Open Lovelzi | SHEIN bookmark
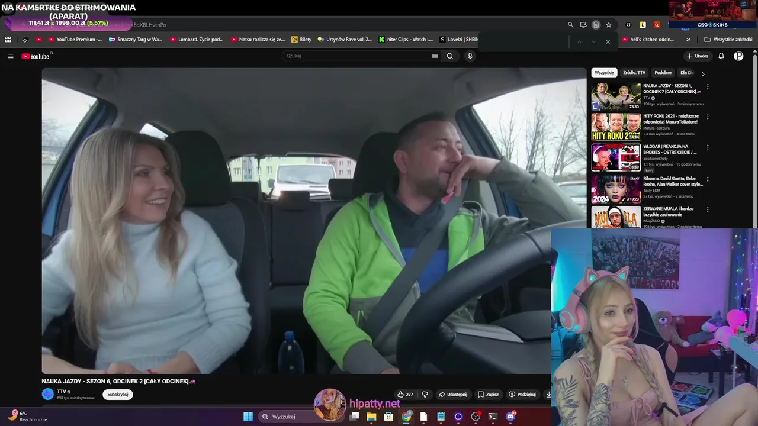758x426 pixels. point(459,40)
